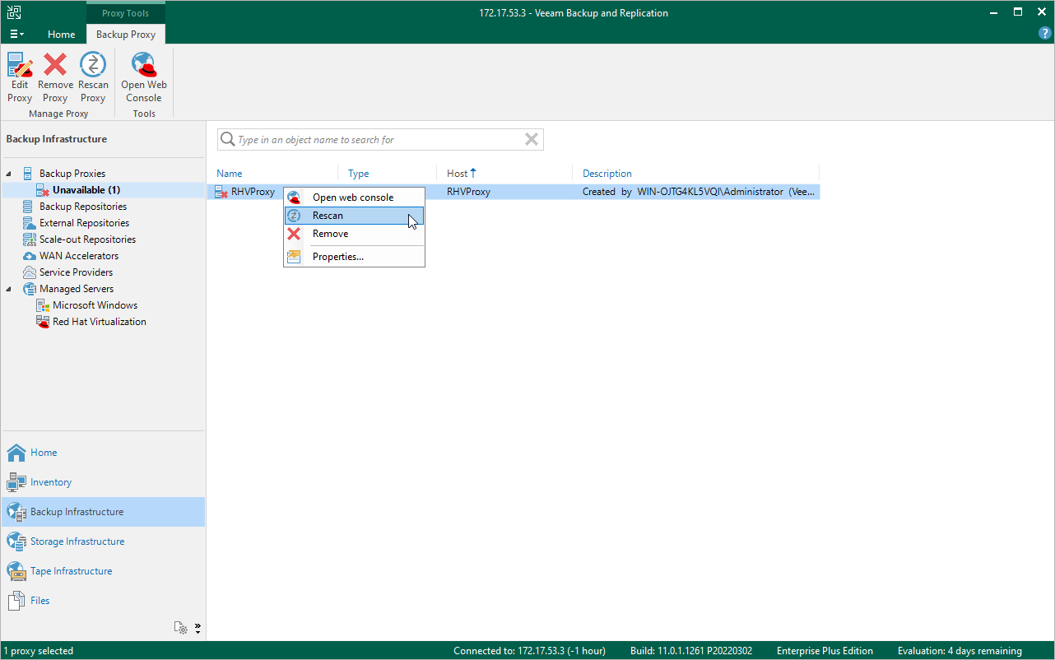The image size is (1055, 660).
Task: Click the Home house icon in navigation
Action: point(16,453)
